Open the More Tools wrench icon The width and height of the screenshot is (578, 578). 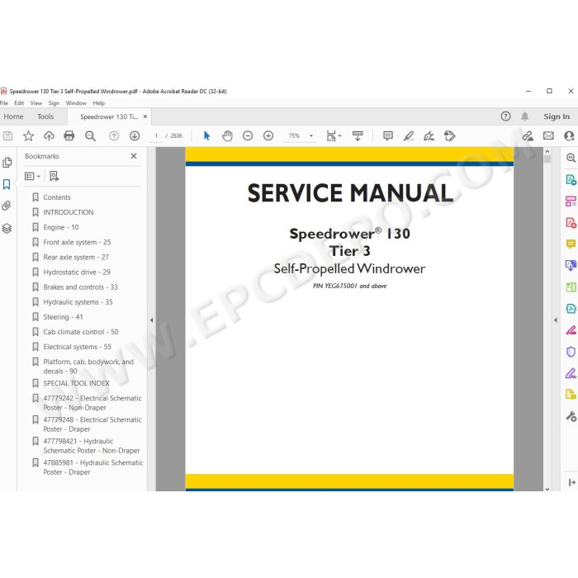tap(571, 416)
